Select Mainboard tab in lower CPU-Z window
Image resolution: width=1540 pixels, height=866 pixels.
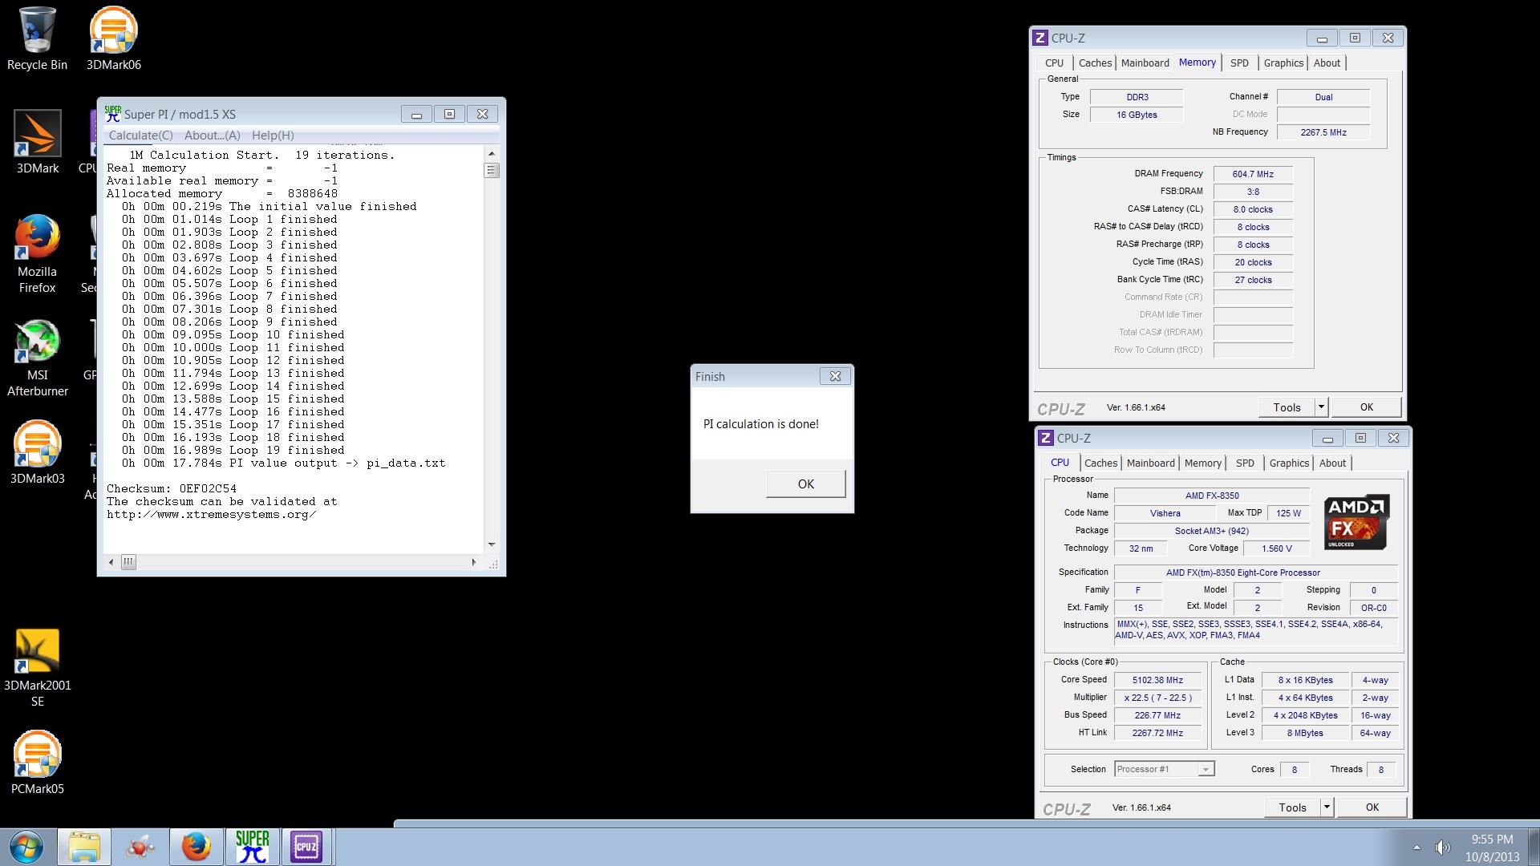tap(1151, 463)
